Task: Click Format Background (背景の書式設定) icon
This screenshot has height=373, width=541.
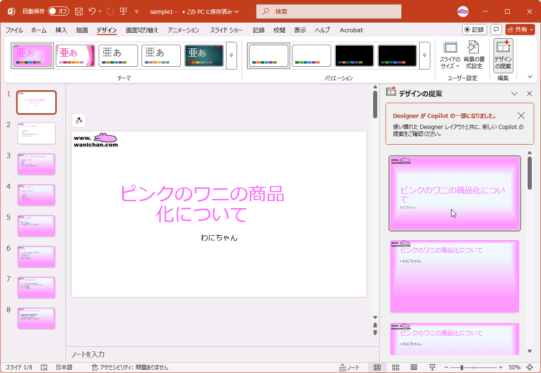Action: [474, 55]
